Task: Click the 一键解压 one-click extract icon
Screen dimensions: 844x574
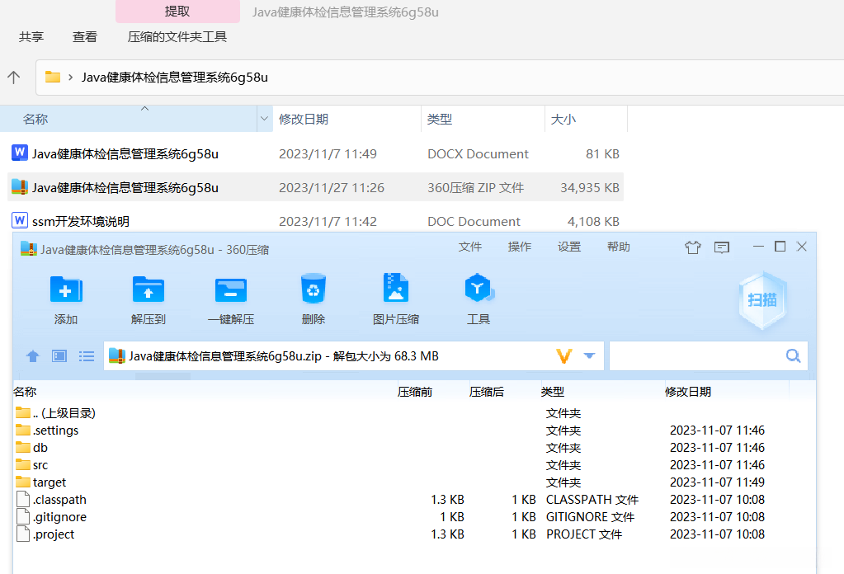Action: click(x=231, y=290)
